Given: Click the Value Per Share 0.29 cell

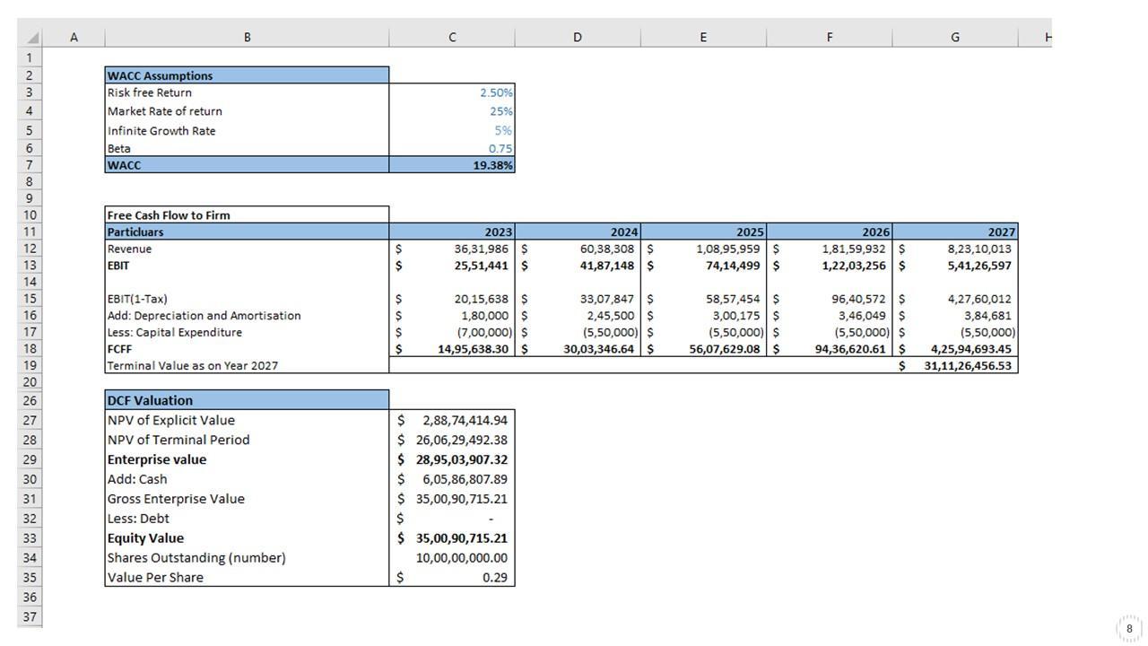Looking at the screenshot, I should pyautogui.click(x=452, y=578).
